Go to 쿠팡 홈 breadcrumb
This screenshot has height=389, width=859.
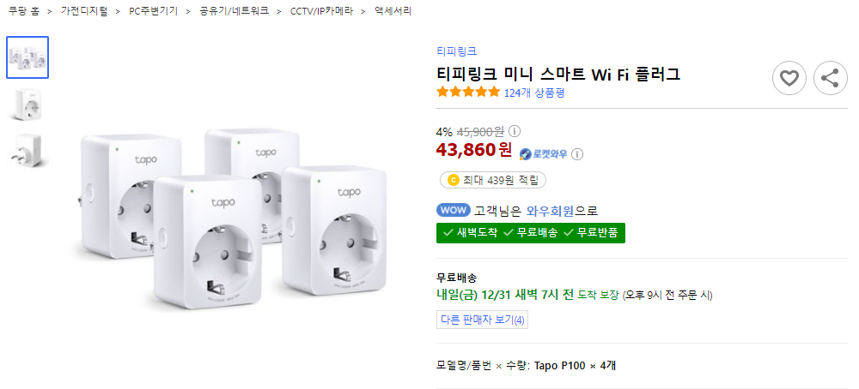coord(23,11)
